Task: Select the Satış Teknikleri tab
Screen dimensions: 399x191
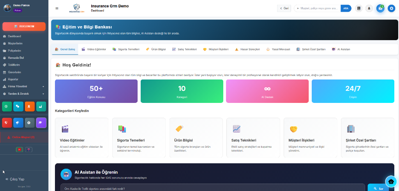Action: click(184, 49)
